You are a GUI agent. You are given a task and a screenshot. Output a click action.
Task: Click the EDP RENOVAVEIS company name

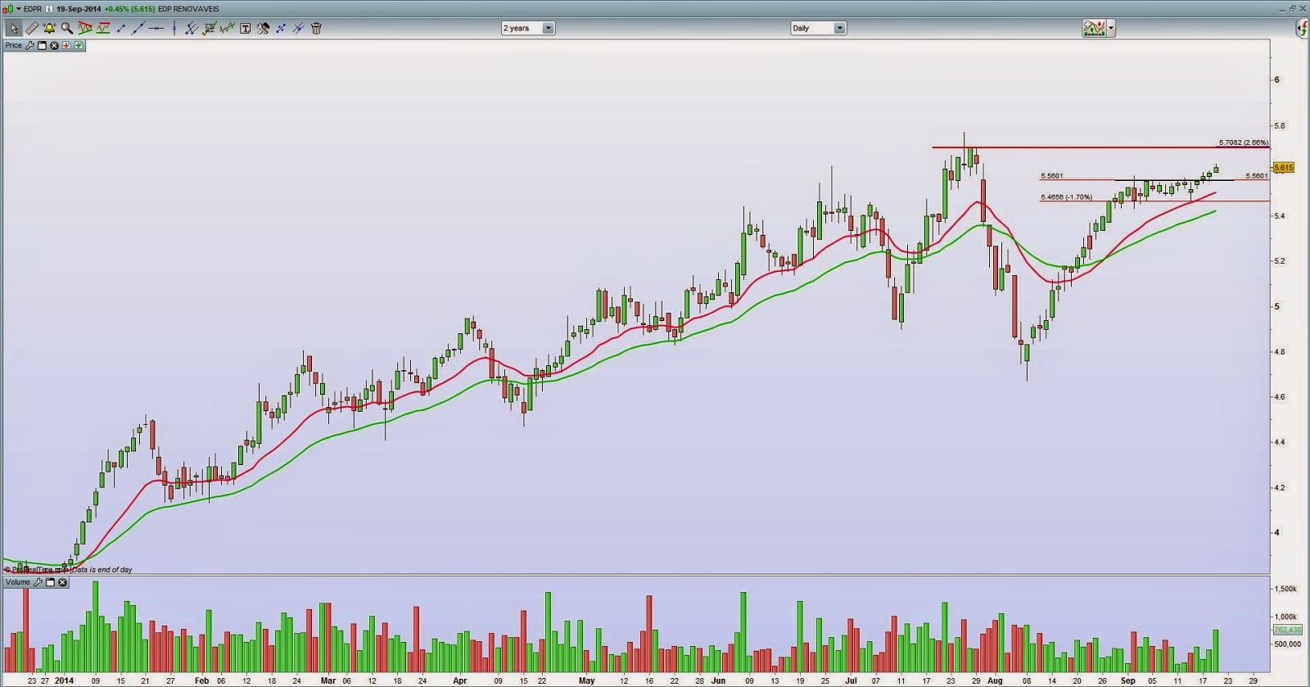pos(188,9)
